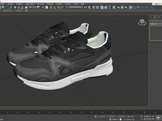The height and width of the screenshot is (121, 162).
Task: Activate the Select and Move tool
Action: click(15, 7)
